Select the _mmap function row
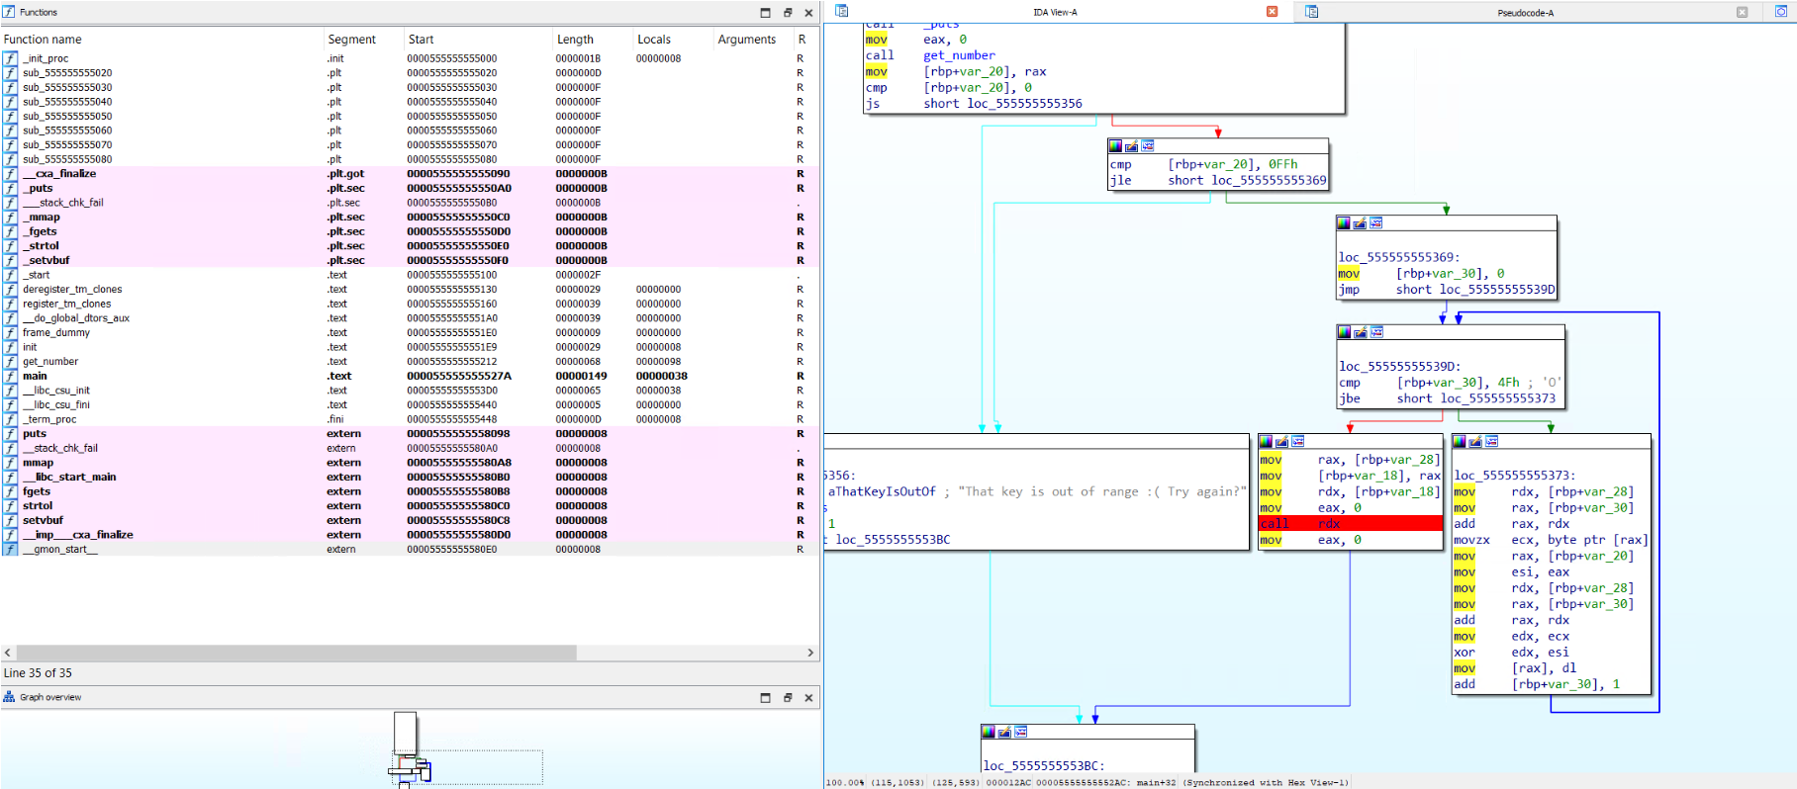Image resolution: width=1797 pixels, height=789 pixels. pos(410,218)
